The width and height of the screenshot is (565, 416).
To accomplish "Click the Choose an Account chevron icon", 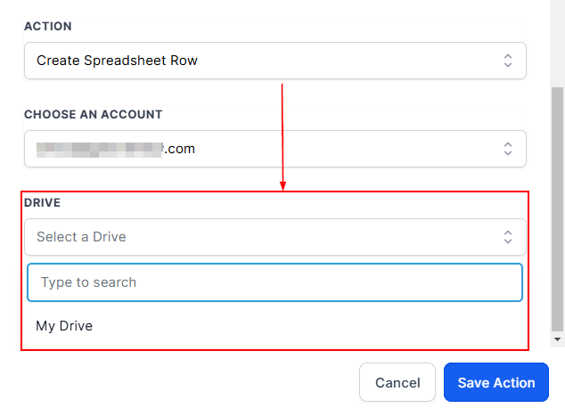I will (x=508, y=149).
